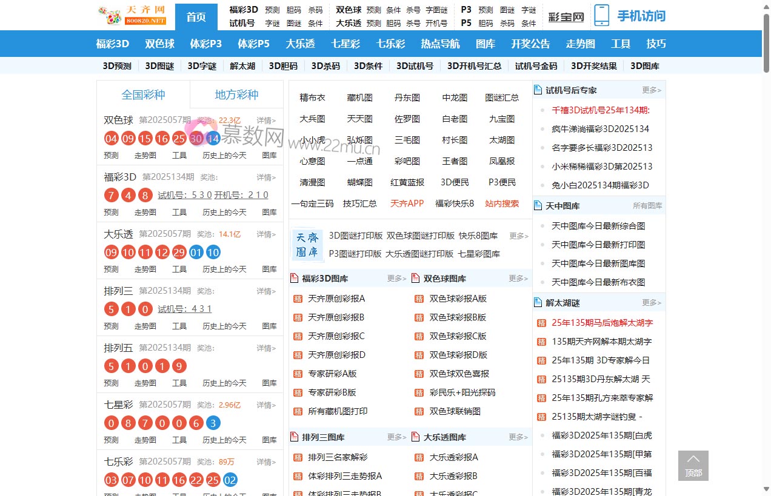Screen dimensions: 771x496
Task: Click the blue note icon beside 试机号后专家
Action: tap(537, 89)
